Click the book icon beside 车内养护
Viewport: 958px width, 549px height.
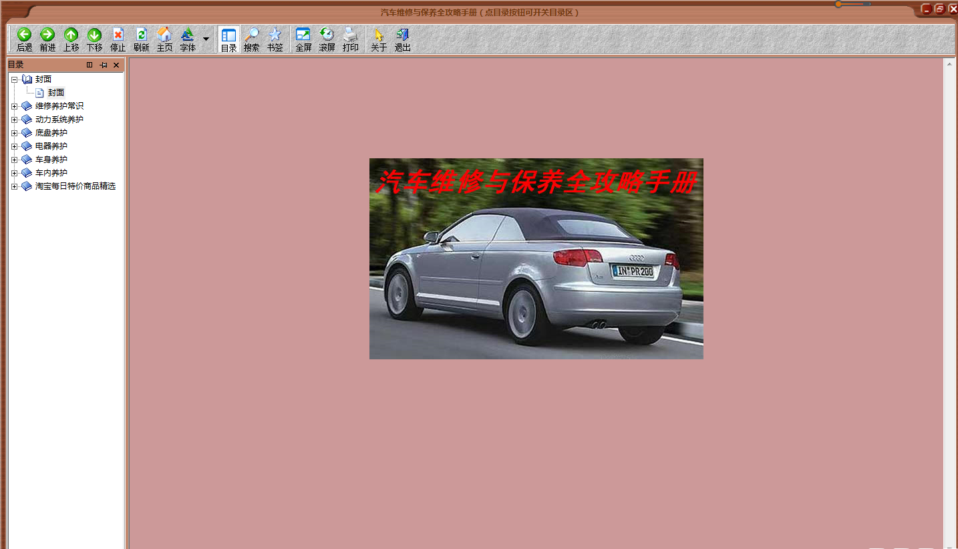27,173
